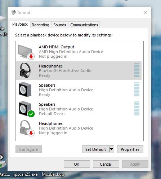Click the Ready Speakers volume level meter
The image size is (161, 179).
pyautogui.click(x=137, y=89)
